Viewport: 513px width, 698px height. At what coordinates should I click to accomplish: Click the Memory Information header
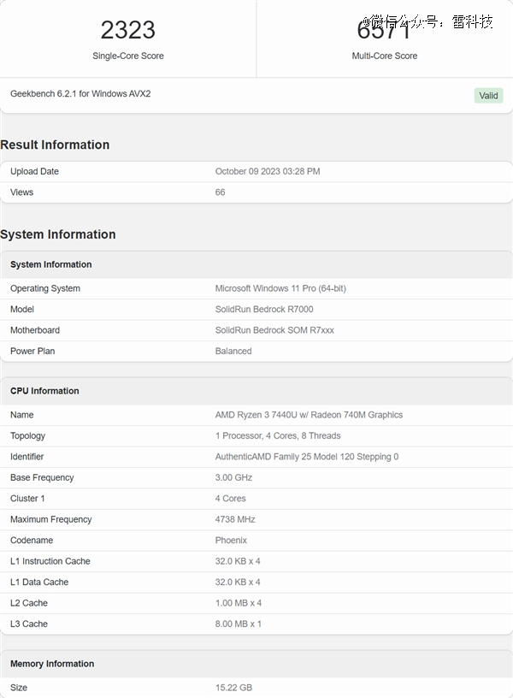[x=50, y=664]
